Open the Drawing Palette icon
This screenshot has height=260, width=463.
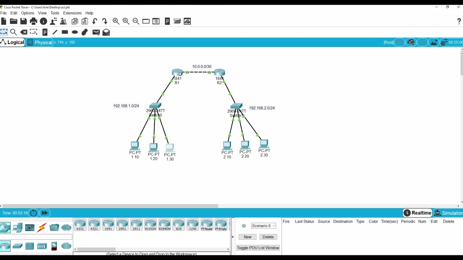146,21
